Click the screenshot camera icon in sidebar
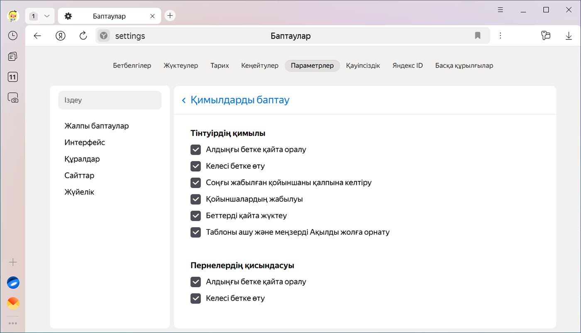 point(13,98)
